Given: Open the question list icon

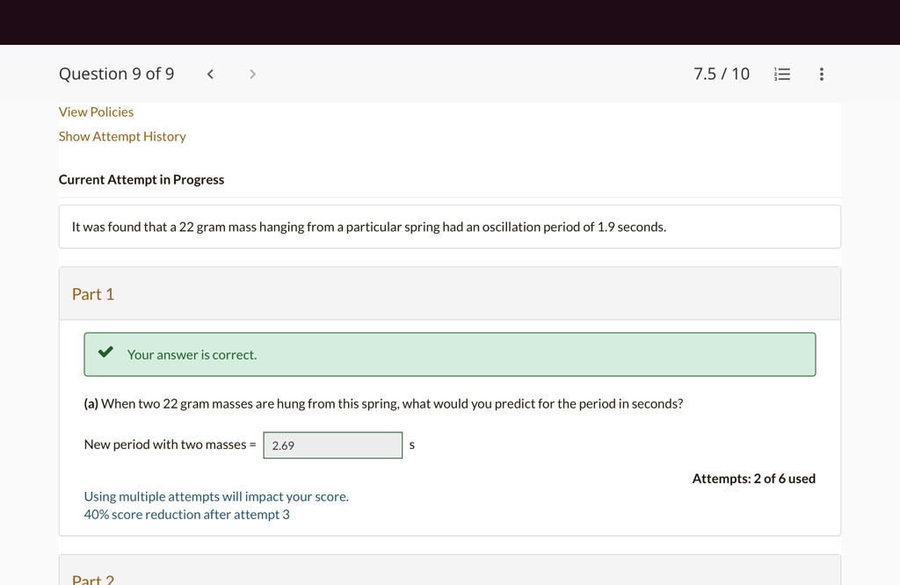Looking at the screenshot, I should (781, 74).
